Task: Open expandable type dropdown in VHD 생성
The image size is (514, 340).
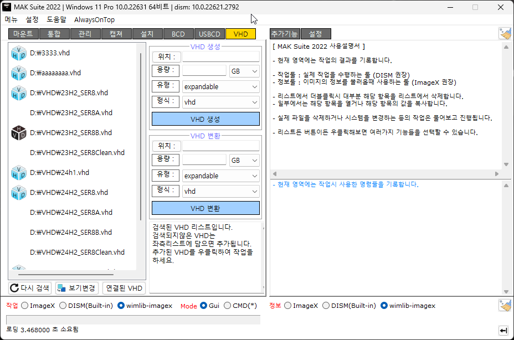Action: point(220,86)
